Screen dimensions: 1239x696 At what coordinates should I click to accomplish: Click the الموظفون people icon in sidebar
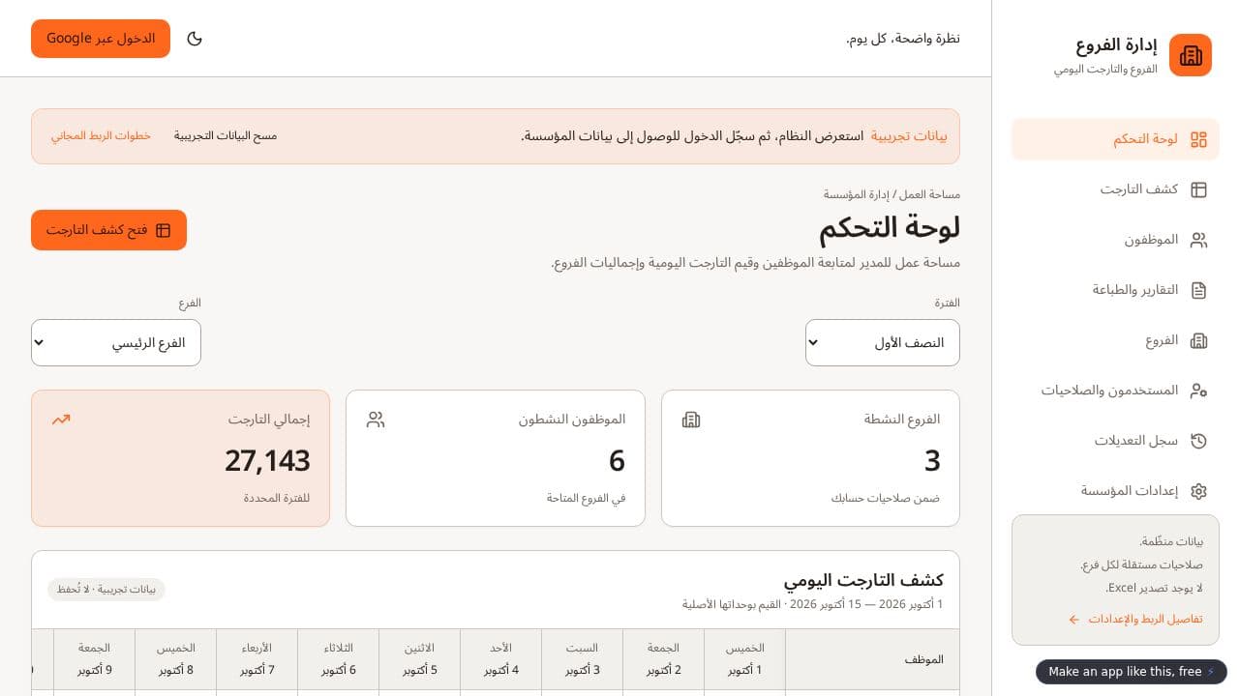(x=1198, y=240)
